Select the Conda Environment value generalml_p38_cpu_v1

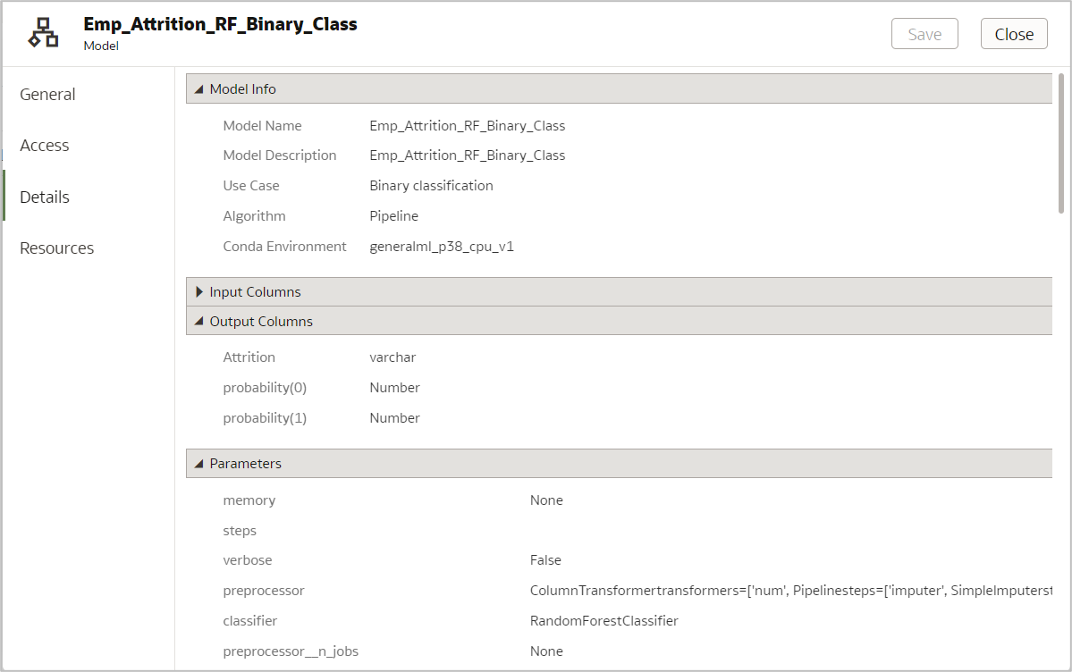tap(442, 247)
